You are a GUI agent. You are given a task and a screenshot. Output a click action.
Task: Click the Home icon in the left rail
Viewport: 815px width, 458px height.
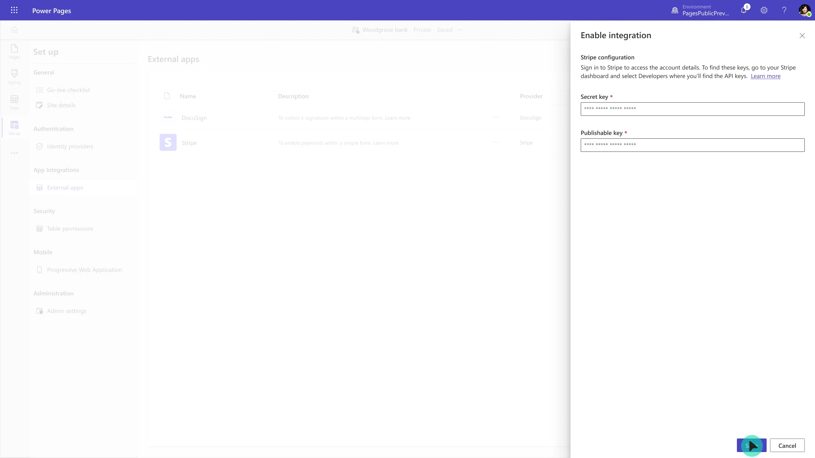pos(14,30)
